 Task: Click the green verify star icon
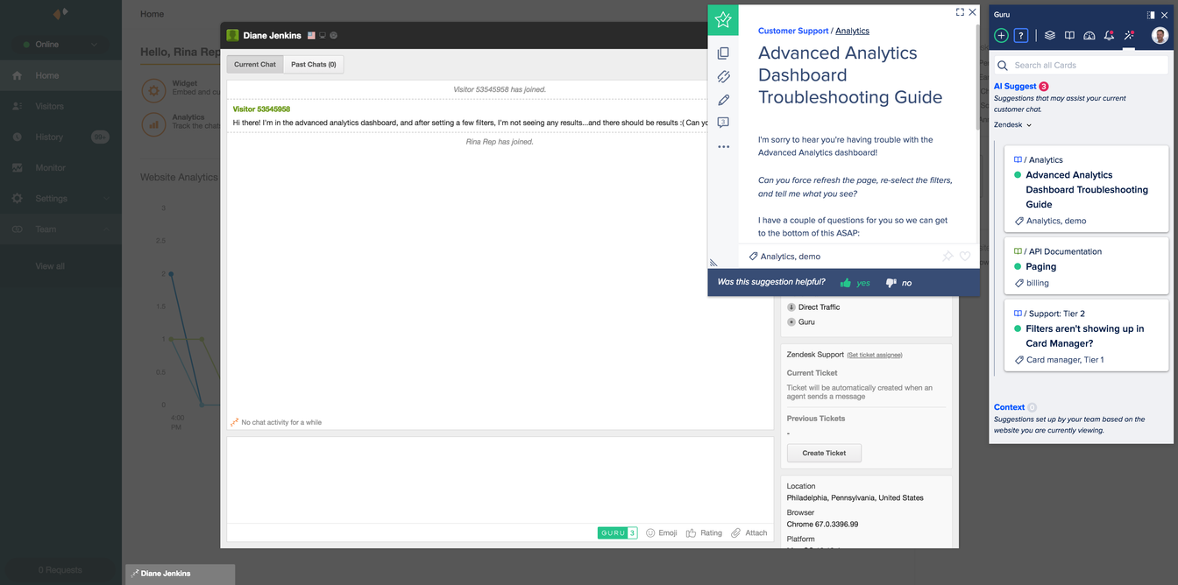723,19
